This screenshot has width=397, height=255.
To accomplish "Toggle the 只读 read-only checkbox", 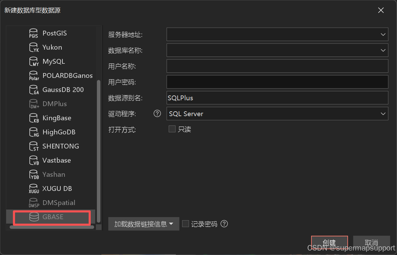I will [x=172, y=129].
